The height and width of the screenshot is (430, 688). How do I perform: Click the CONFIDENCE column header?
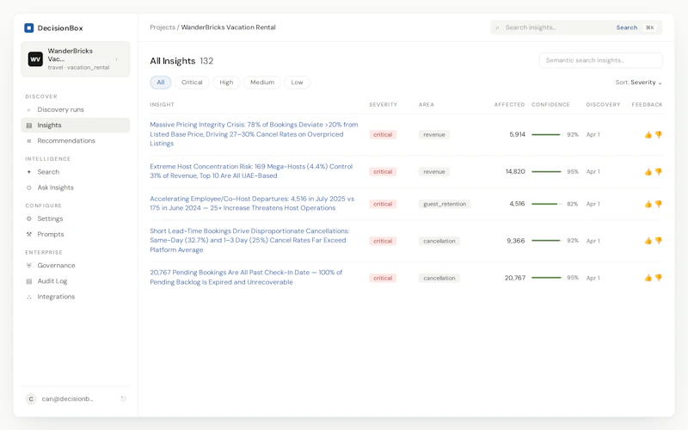point(550,105)
